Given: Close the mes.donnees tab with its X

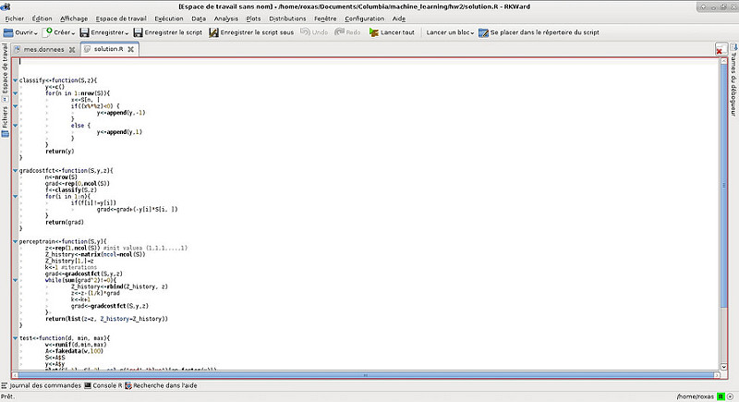Looking at the screenshot, I should click(72, 50).
